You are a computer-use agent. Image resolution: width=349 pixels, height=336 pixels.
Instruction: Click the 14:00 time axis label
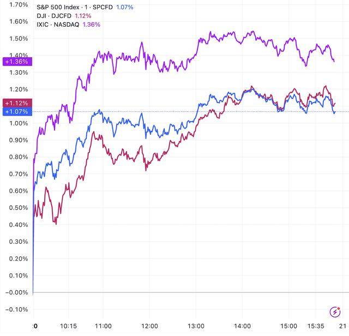click(x=243, y=327)
